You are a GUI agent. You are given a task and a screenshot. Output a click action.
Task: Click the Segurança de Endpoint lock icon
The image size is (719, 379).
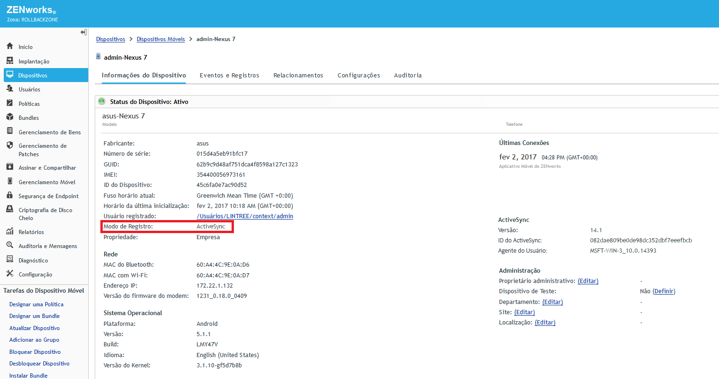pyautogui.click(x=10, y=195)
